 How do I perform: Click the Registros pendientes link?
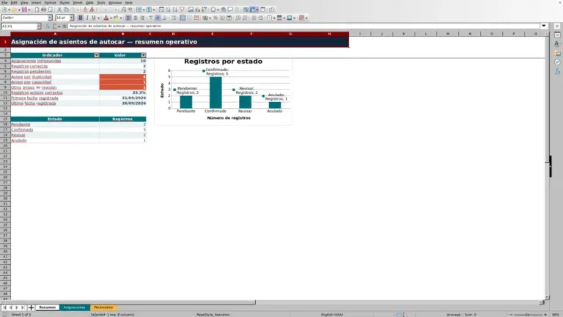[31, 71]
